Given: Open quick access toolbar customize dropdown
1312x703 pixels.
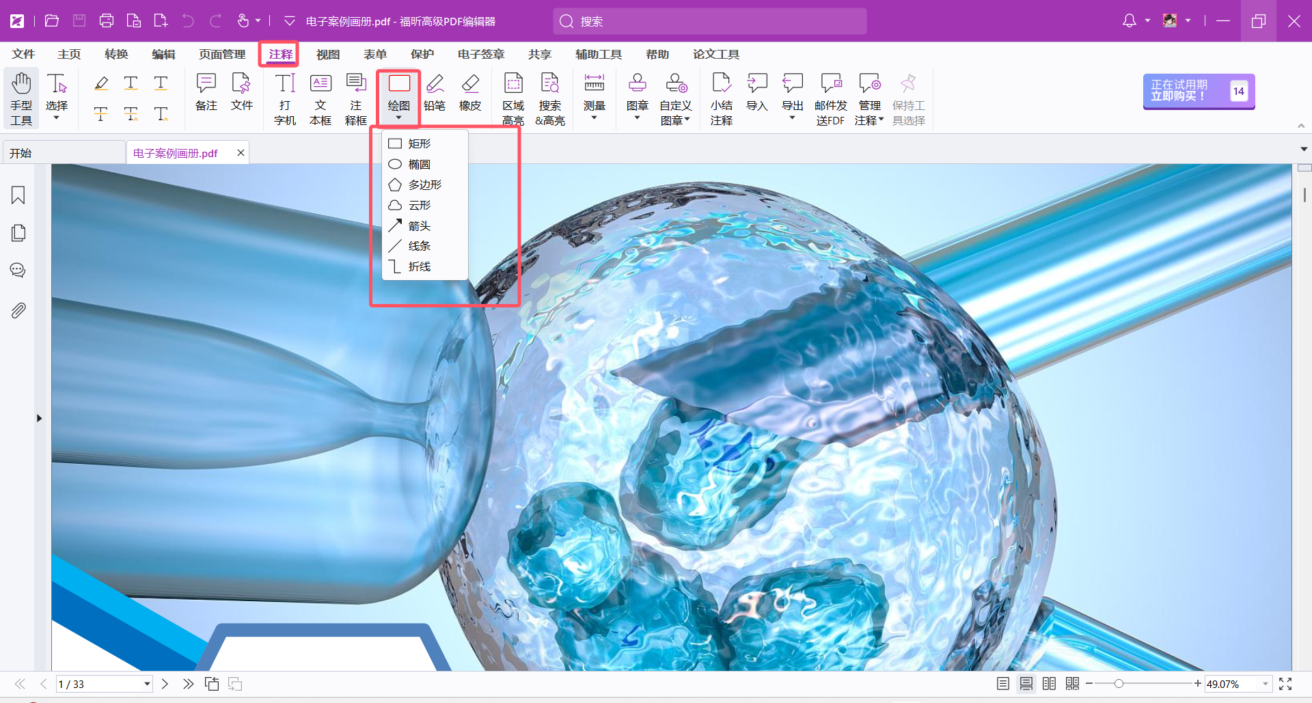Looking at the screenshot, I should [x=290, y=21].
